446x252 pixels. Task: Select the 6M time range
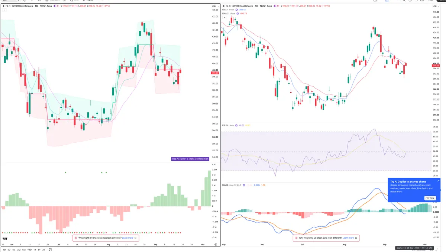point(24,250)
